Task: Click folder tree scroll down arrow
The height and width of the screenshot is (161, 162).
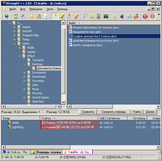Action: point(63,103)
